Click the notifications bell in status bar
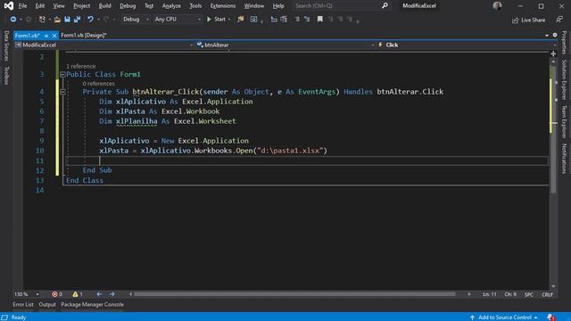This screenshot has height=321, width=571. [x=550, y=317]
